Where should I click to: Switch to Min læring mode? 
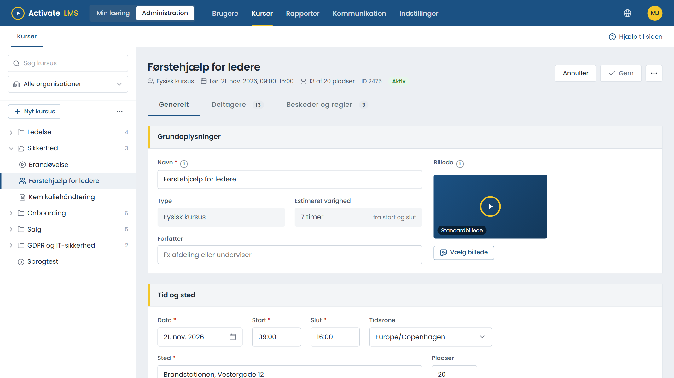pos(113,13)
